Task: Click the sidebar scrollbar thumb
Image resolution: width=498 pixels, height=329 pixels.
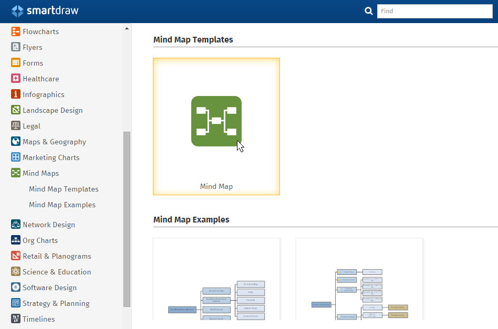Action: pos(127,219)
